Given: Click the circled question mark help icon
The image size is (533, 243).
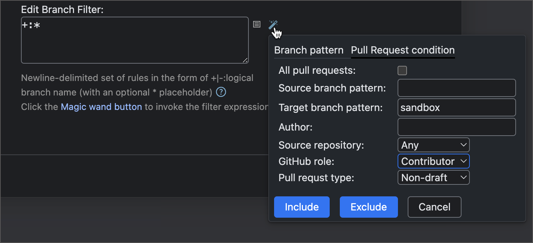Looking at the screenshot, I should pos(221,92).
